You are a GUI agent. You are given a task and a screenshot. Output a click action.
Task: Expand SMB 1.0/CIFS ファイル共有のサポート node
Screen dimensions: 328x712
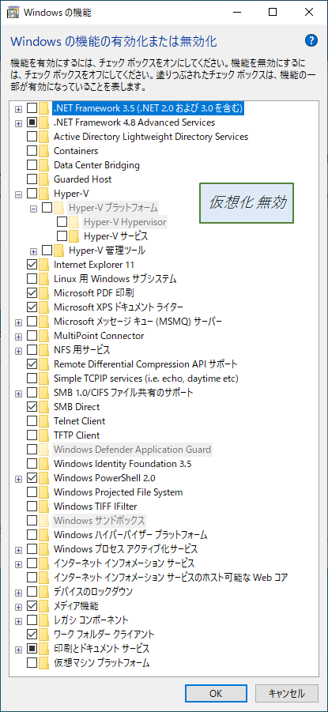coord(18,394)
